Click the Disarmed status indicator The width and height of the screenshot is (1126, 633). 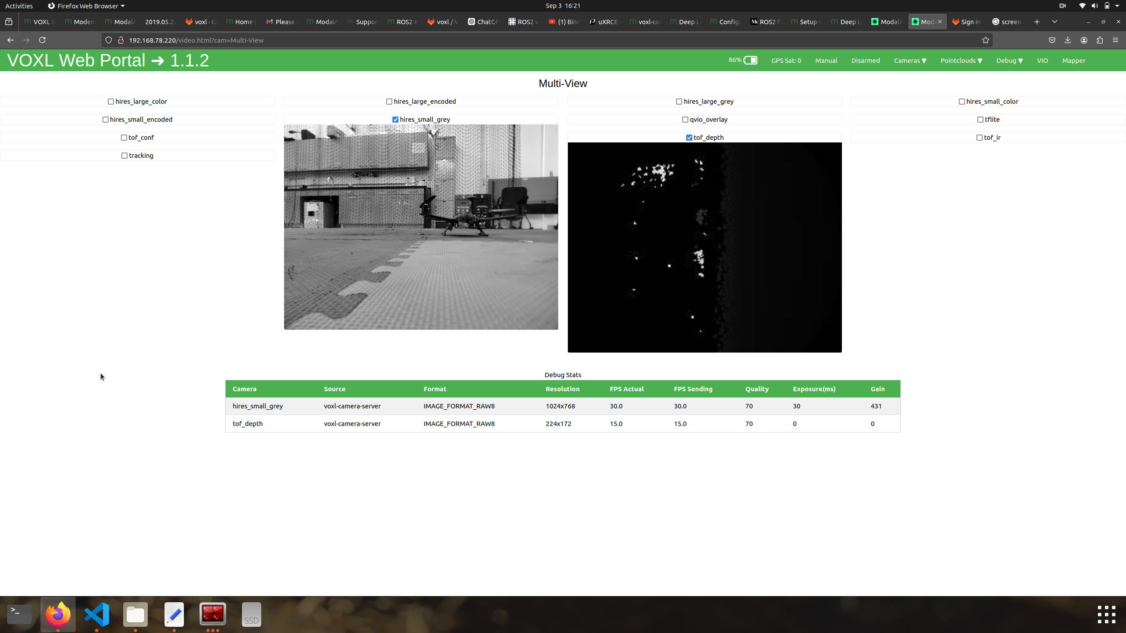pos(865,61)
